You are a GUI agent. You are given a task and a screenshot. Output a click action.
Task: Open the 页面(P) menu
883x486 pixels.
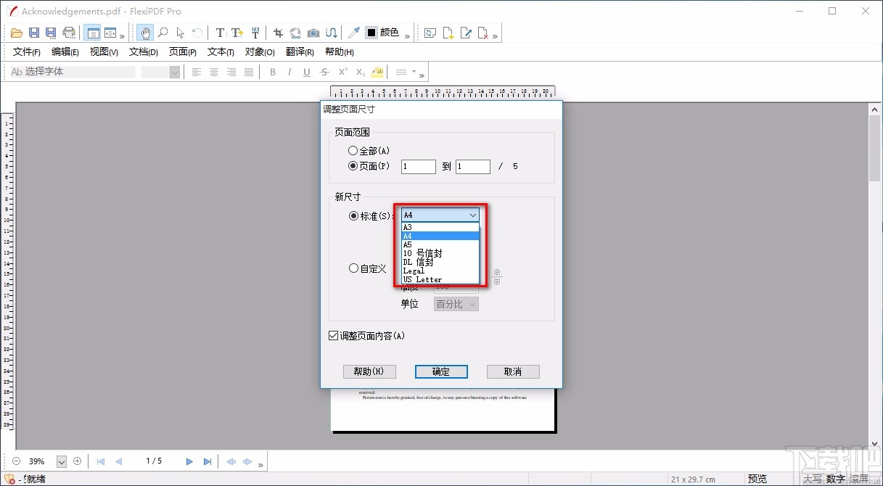click(181, 52)
